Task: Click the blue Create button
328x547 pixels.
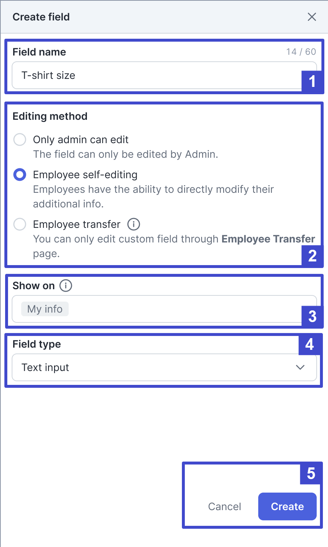Action: pos(287,506)
